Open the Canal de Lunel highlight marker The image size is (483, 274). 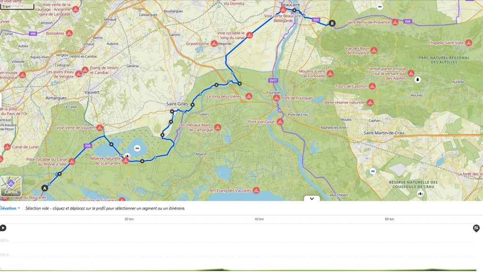pos(8,147)
